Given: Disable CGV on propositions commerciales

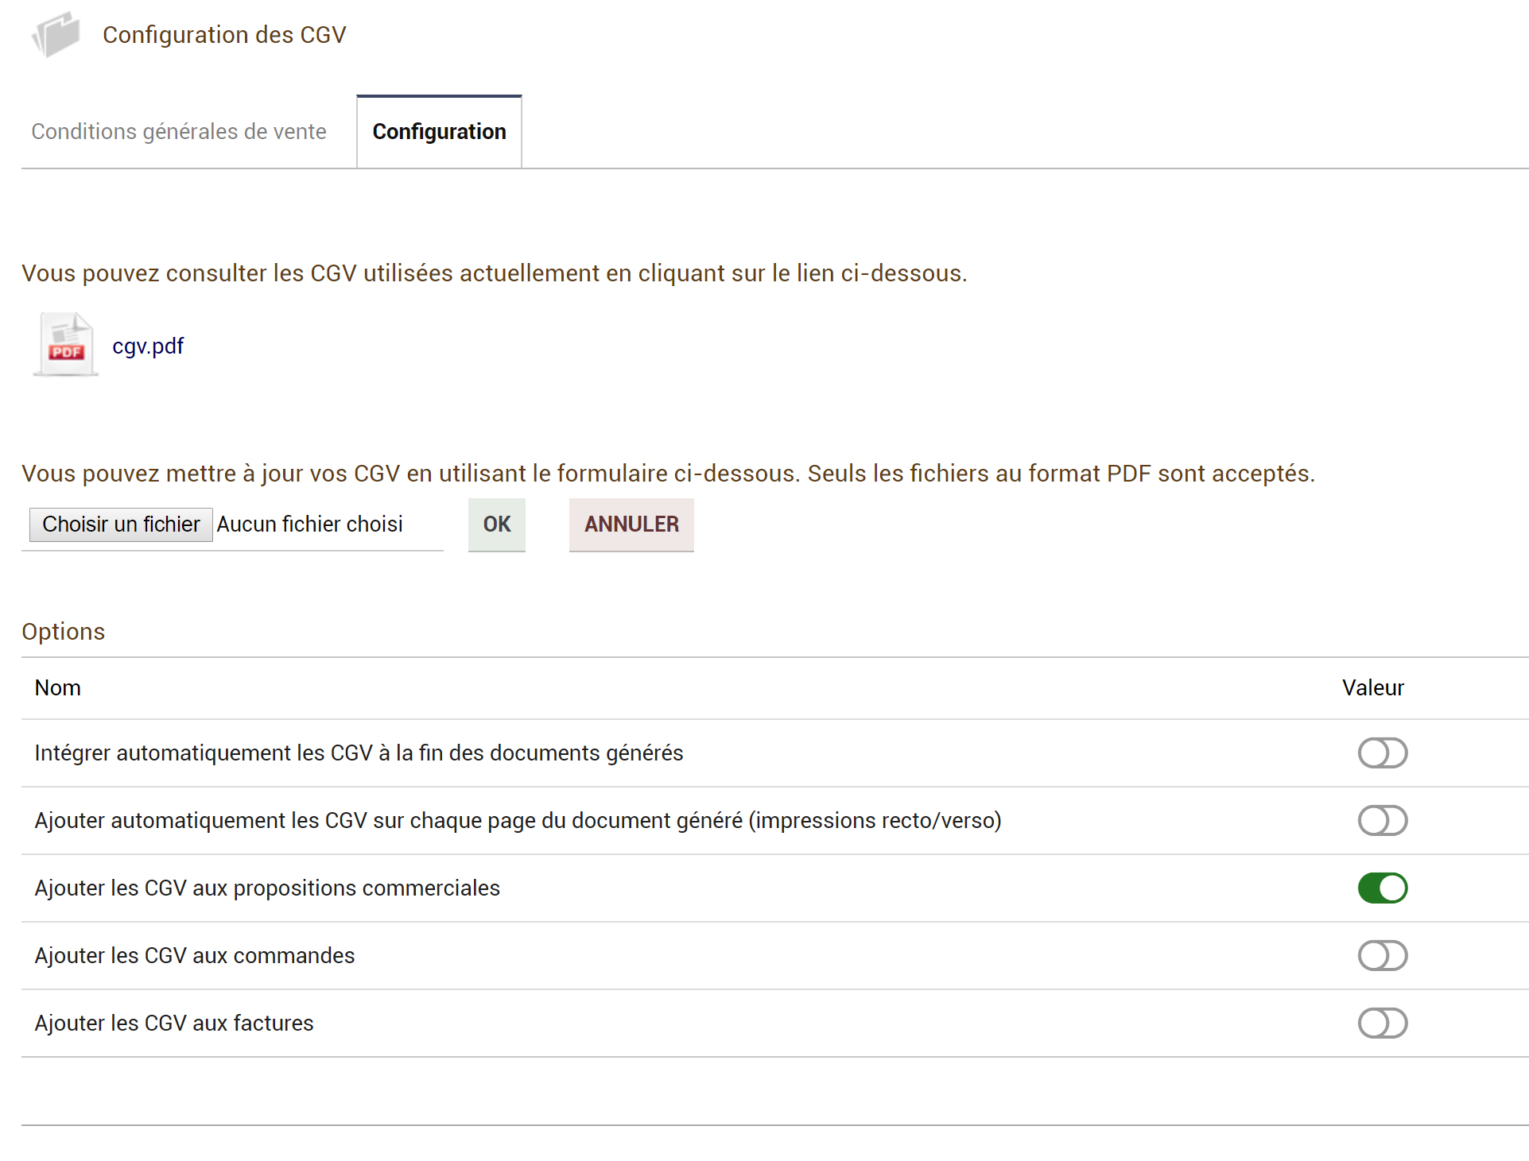Looking at the screenshot, I should click(x=1383, y=888).
